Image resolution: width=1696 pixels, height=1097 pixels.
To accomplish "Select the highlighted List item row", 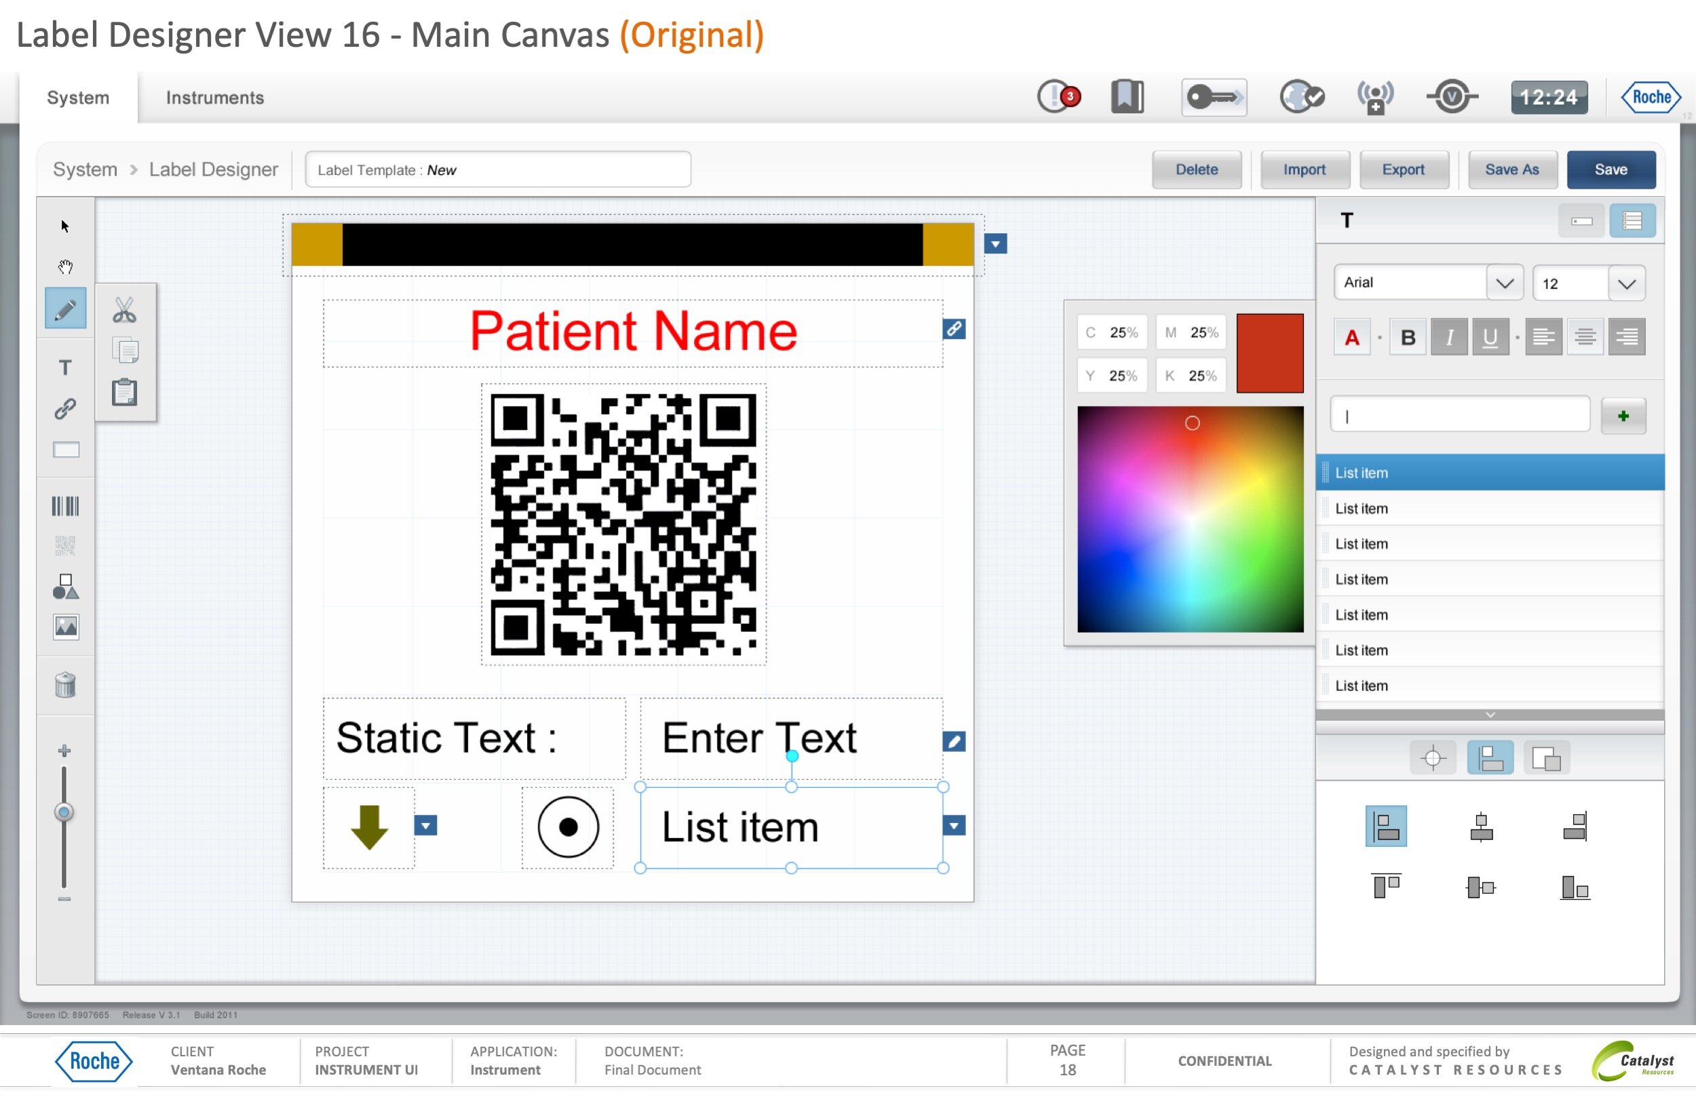I will point(1490,473).
